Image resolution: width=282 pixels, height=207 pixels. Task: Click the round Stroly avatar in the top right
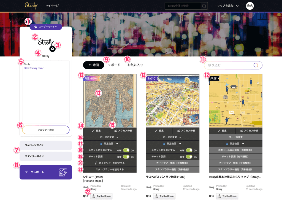tap(250, 6)
